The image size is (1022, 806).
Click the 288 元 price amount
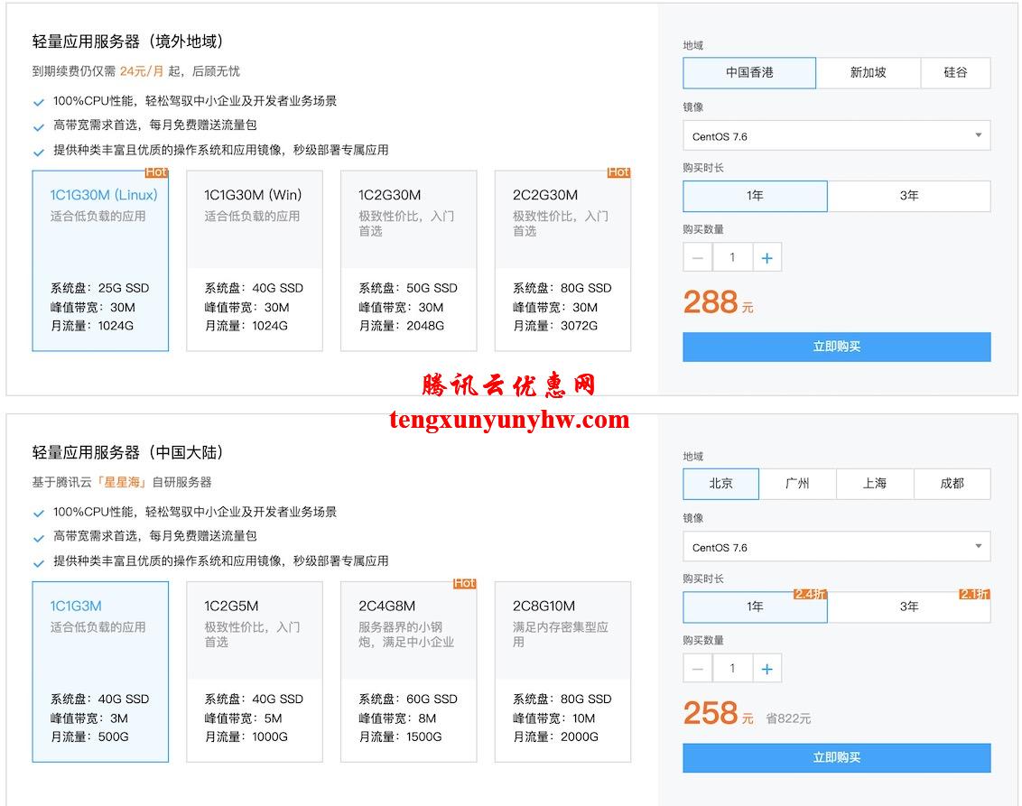tap(719, 302)
